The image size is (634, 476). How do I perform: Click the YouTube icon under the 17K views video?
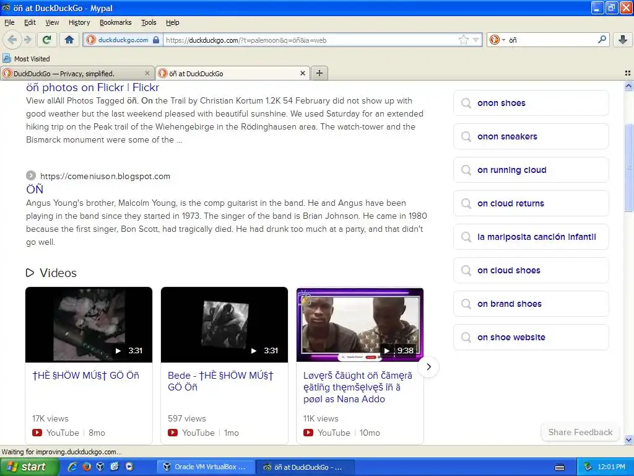click(x=37, y=433)
